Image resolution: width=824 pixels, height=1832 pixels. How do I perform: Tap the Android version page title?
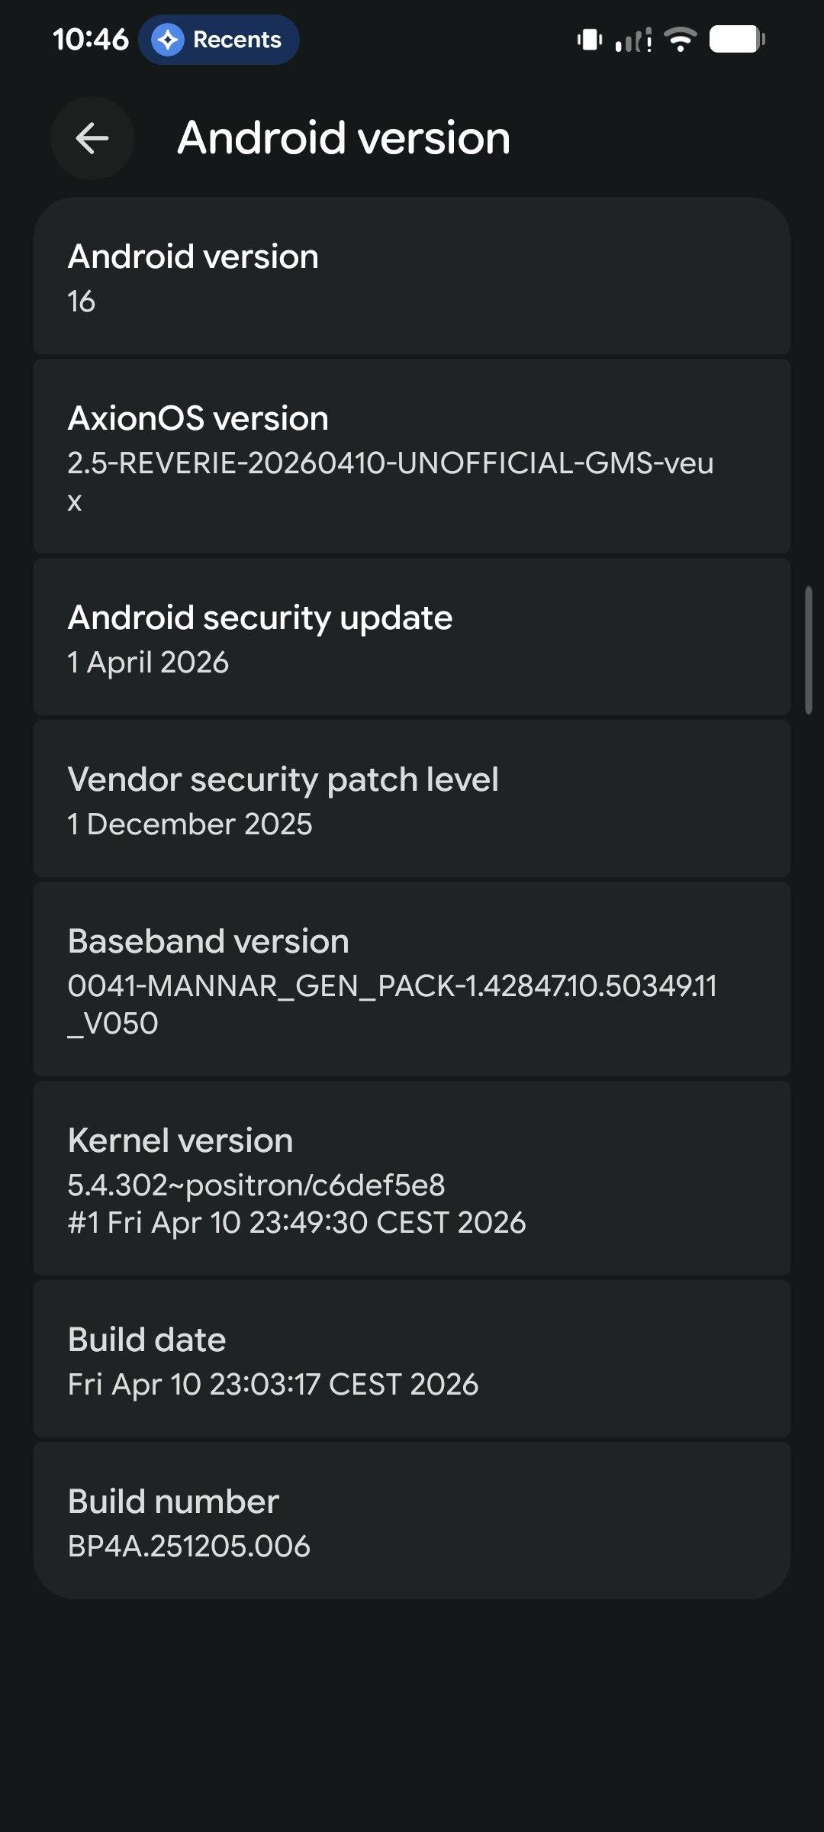(344, 138)
